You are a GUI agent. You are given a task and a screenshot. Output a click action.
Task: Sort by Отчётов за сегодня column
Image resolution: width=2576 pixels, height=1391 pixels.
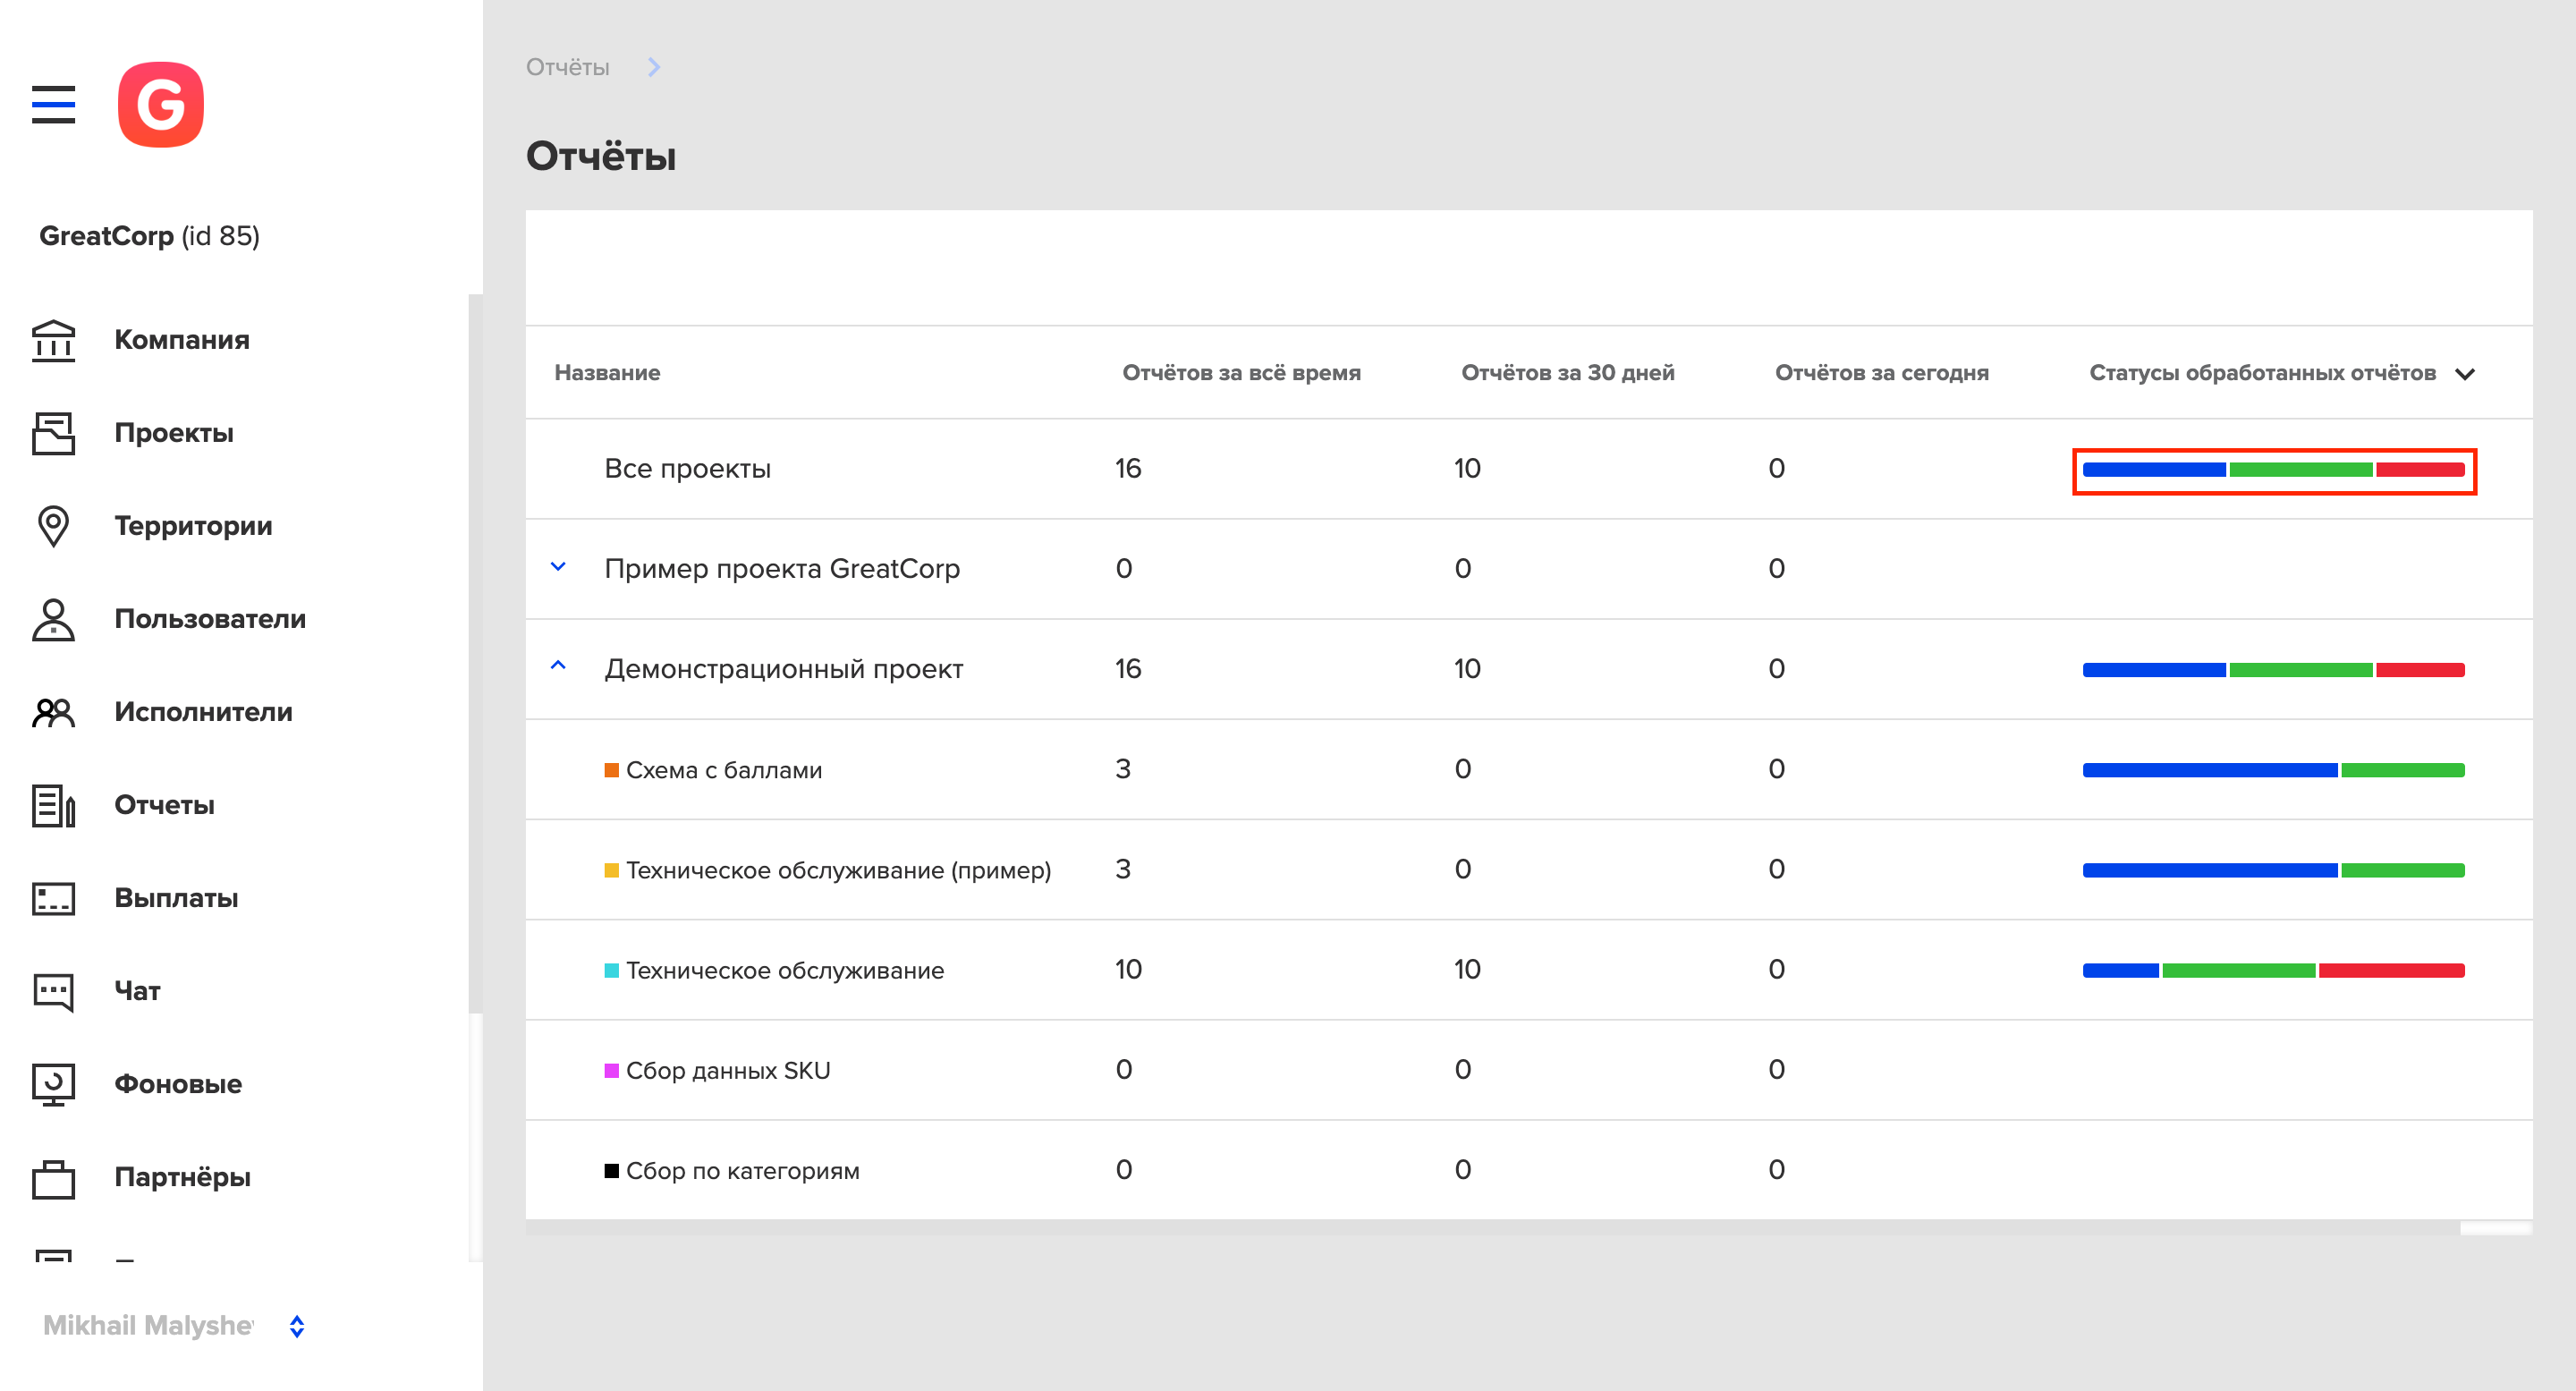click(1881, 372)
